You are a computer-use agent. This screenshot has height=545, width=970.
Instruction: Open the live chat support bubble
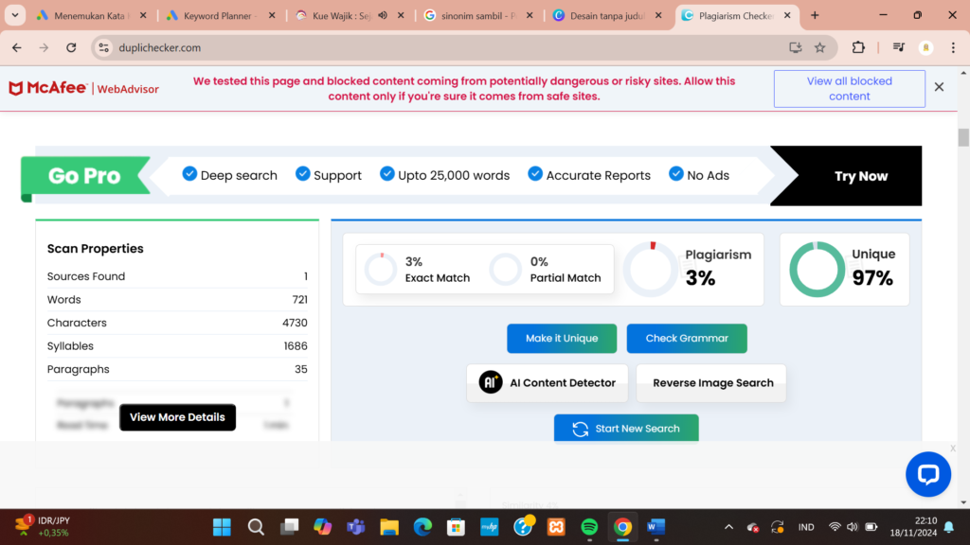pos(927,474)
